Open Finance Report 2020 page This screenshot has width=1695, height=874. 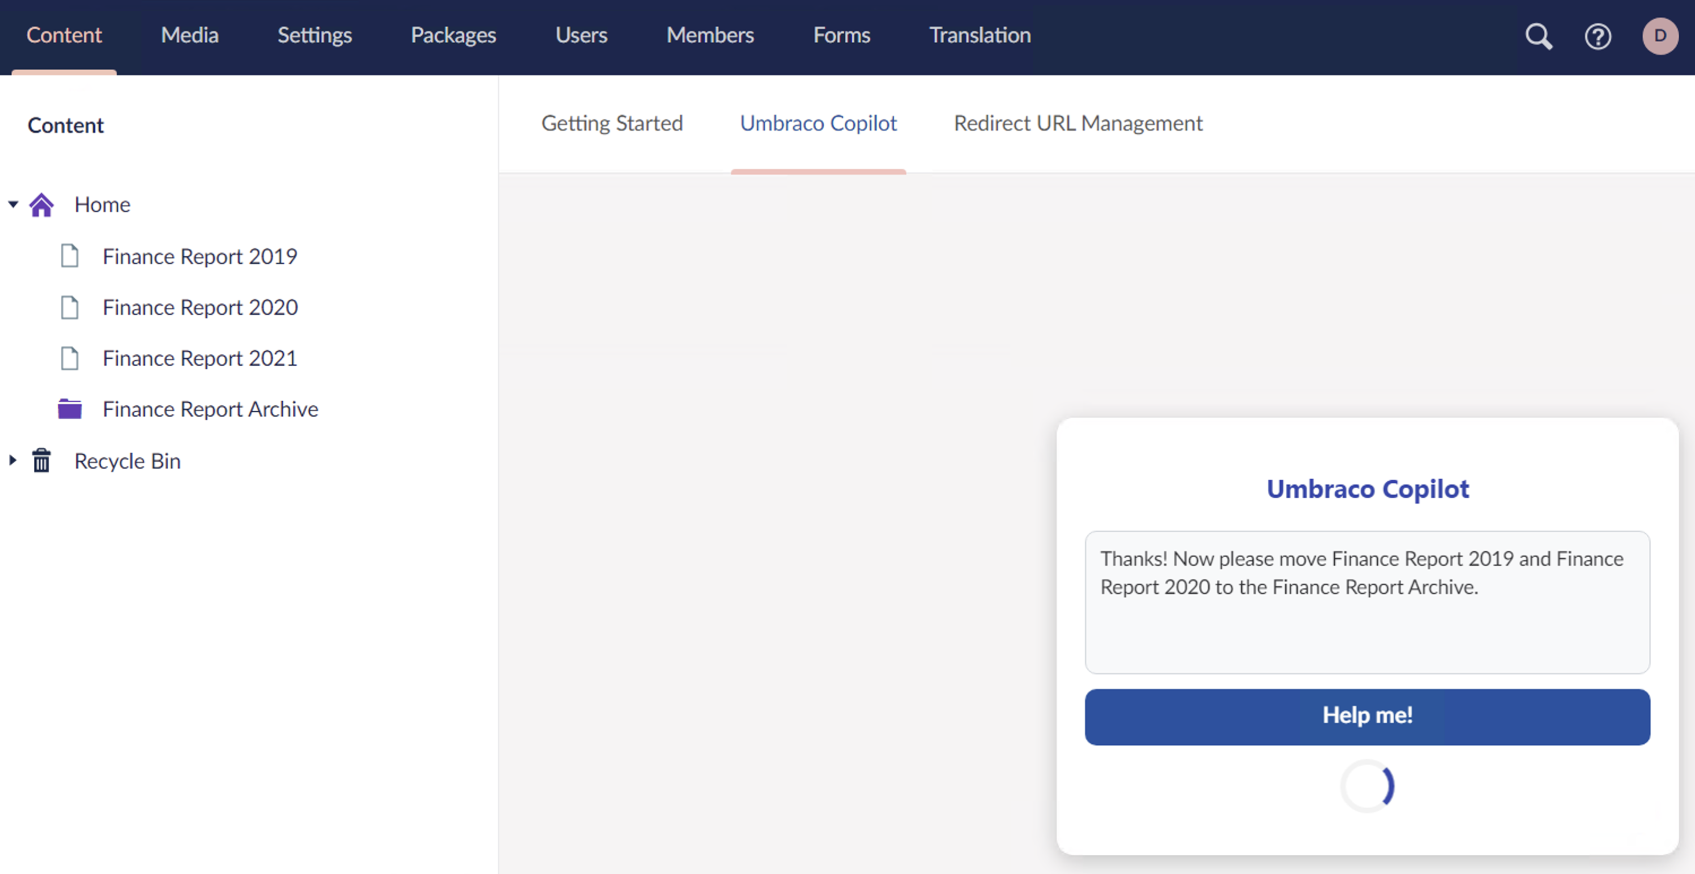click(x=200, y=307)
